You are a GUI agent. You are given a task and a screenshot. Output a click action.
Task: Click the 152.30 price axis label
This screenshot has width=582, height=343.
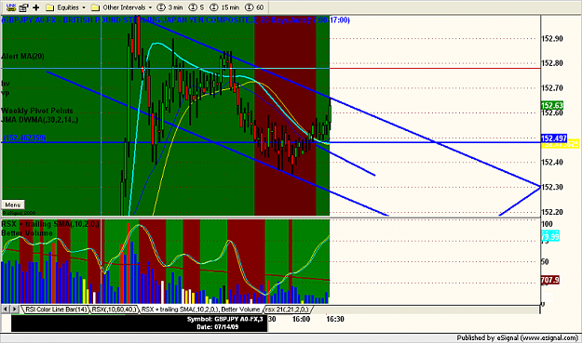click(552, 187)
